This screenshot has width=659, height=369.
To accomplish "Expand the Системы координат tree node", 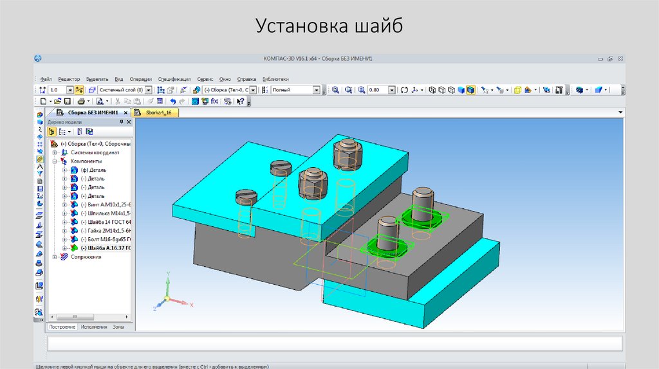I will [55, 152].
